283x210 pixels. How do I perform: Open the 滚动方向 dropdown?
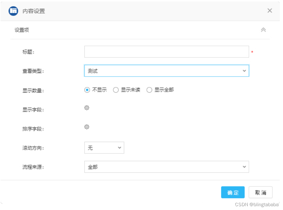point(104,148)
